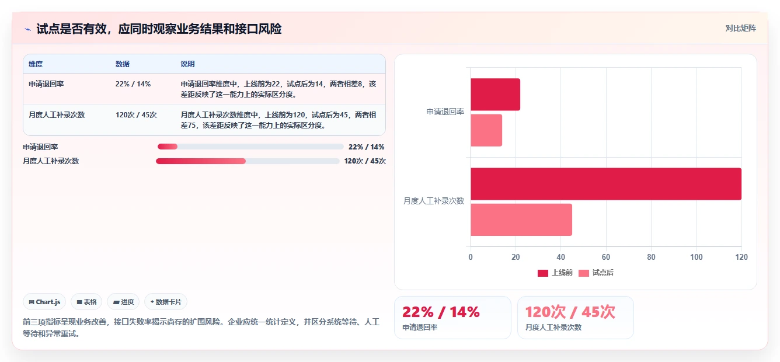
Task: Open the 120次 / 45次 月度人工补录次数 data card
Action: [x=576, y=318]
